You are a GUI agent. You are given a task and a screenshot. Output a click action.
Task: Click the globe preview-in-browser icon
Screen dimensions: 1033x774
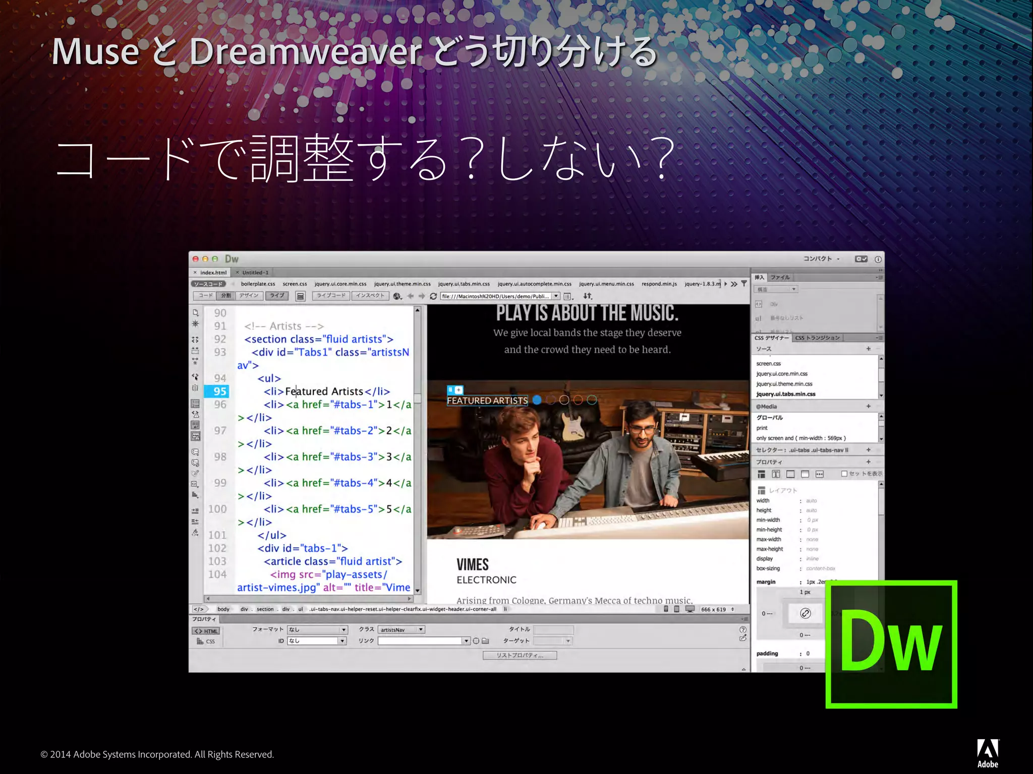pyautogui.click(x=397, y=296)
